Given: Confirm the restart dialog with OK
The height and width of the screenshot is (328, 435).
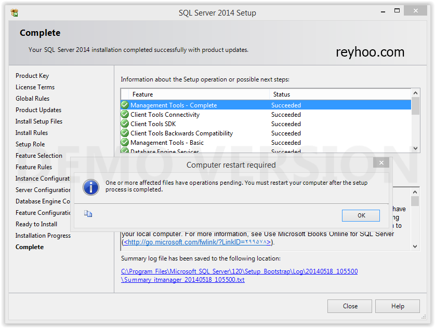Looking at the screenshot, I should pyautogui.click(x=361, y=215).
